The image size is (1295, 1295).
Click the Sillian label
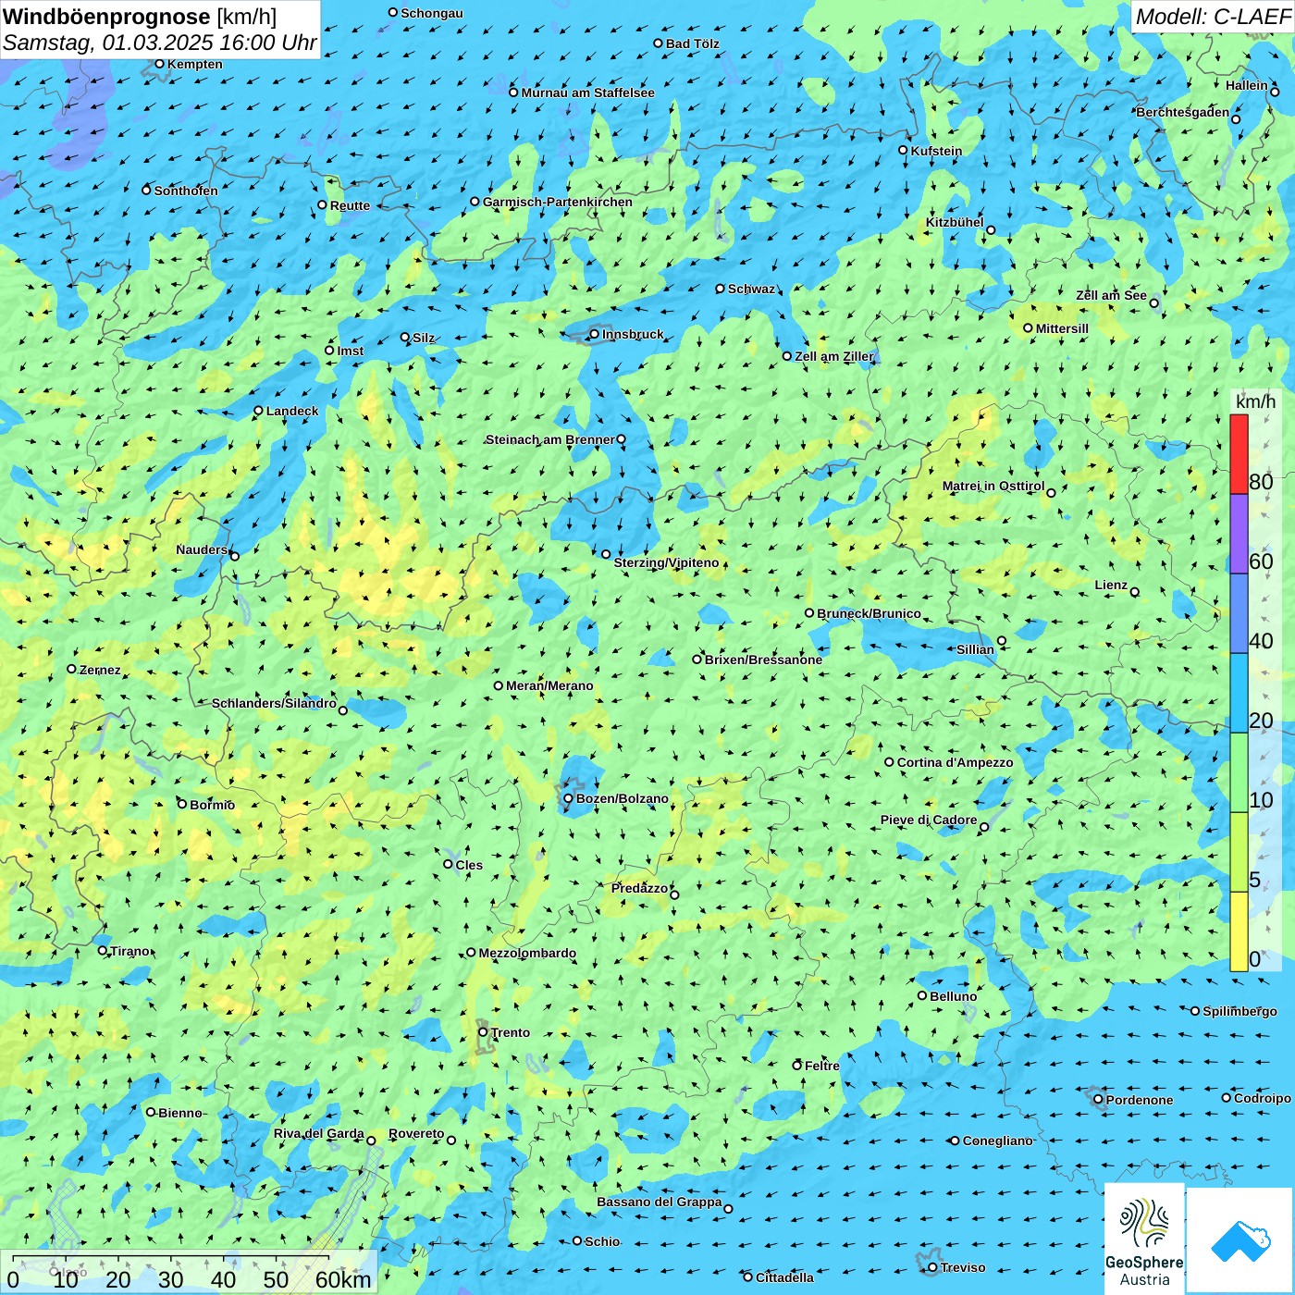976,649
